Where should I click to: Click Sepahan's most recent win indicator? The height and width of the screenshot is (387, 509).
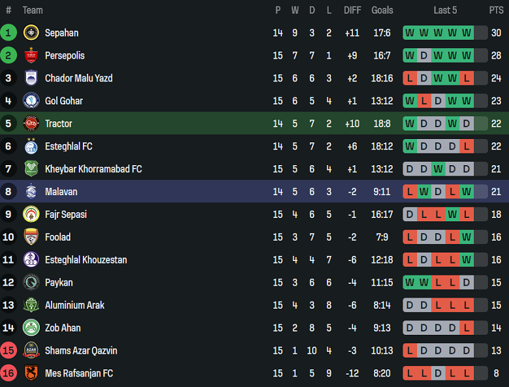click(x=467, y=33)
